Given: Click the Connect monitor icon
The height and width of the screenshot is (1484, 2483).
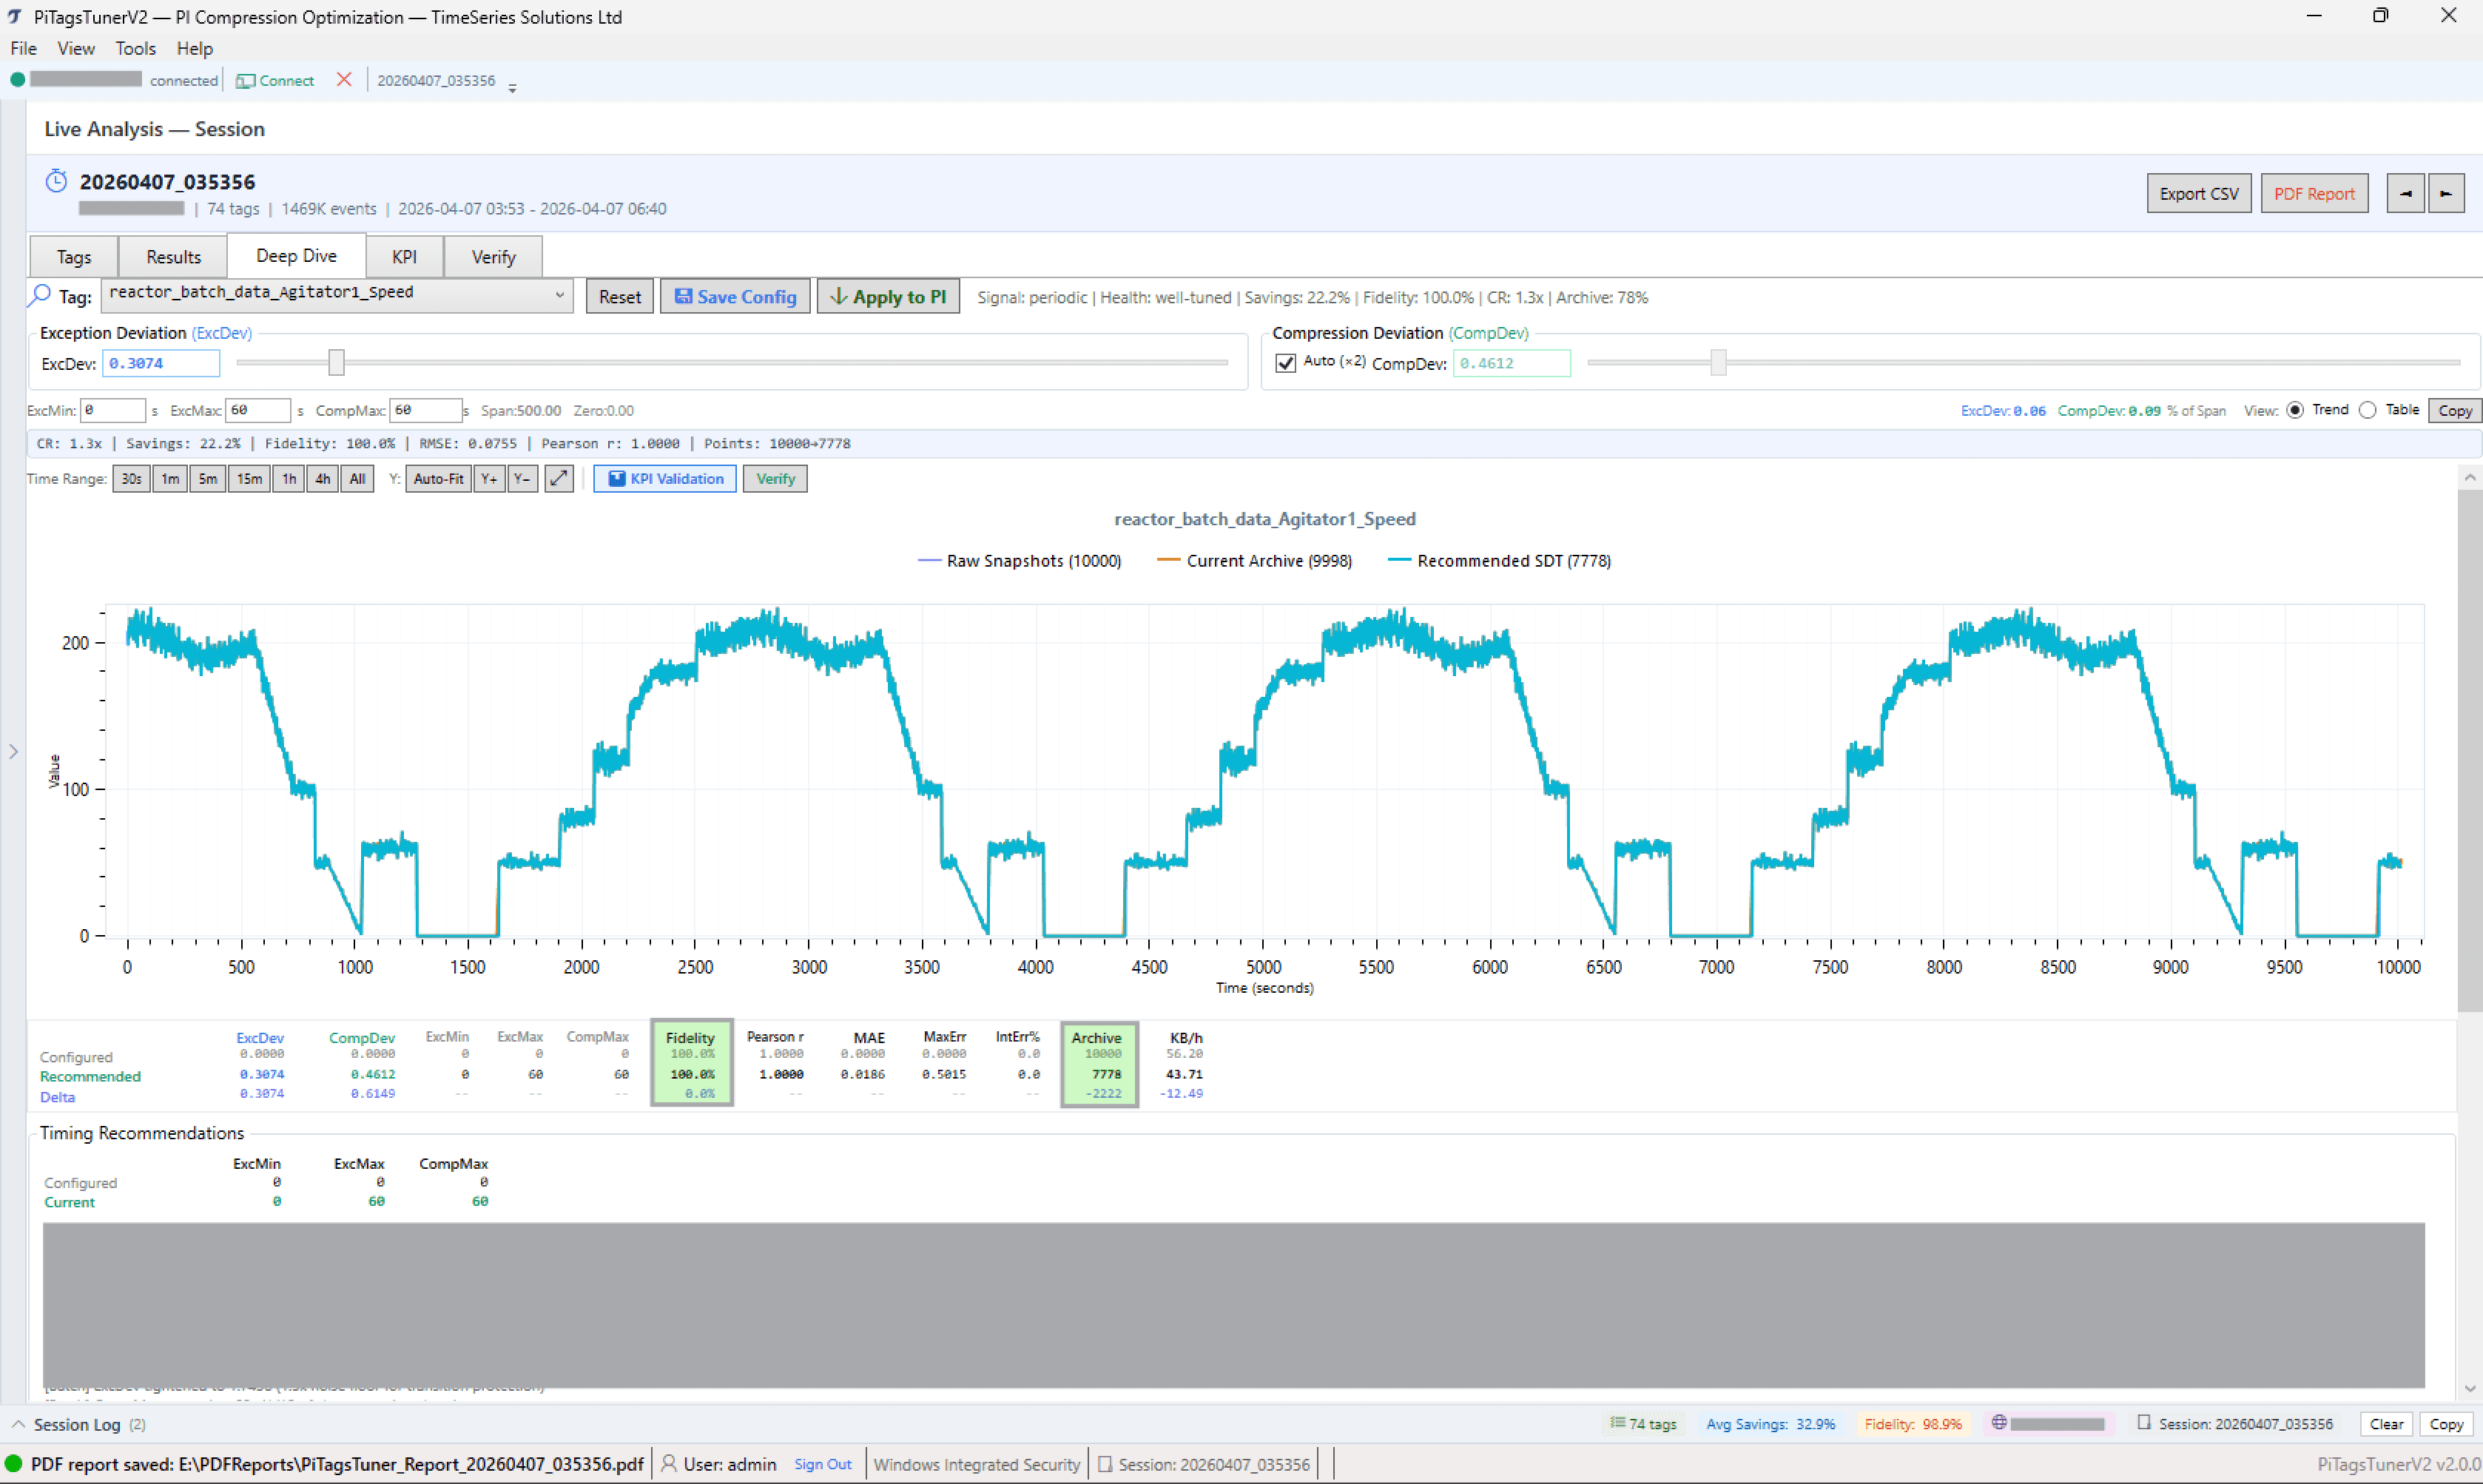Looking at the screenshot, I should click(245, 81).
